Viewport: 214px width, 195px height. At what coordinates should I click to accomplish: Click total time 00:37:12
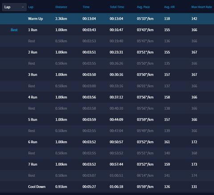click(x=116, y=97)
